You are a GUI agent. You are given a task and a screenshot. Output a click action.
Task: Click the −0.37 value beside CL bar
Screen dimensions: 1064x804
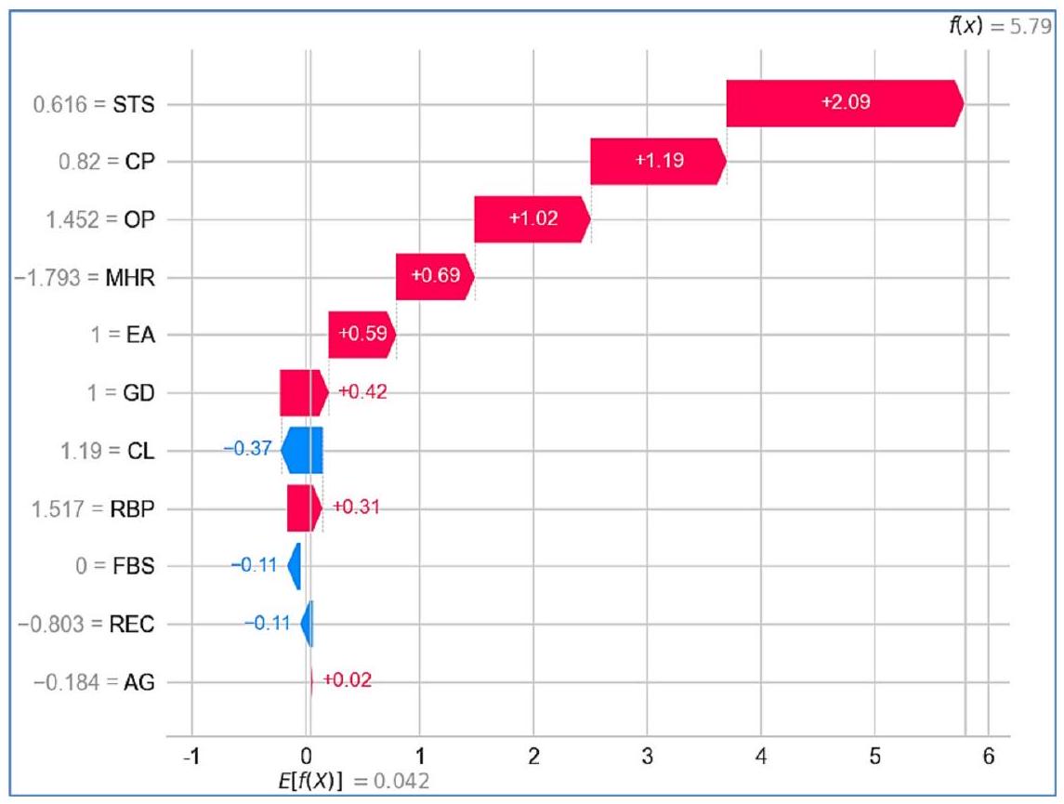247,450
